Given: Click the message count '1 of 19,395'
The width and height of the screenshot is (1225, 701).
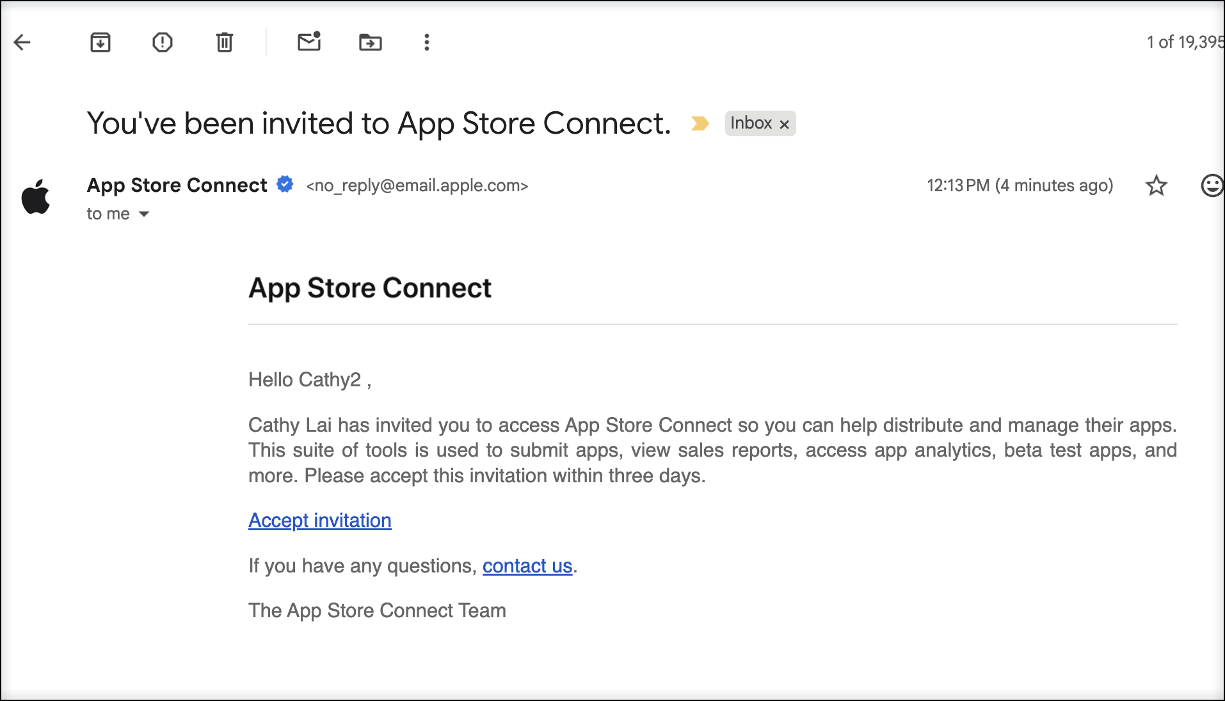Looking at the screenshot, I should pos(1184,41).
